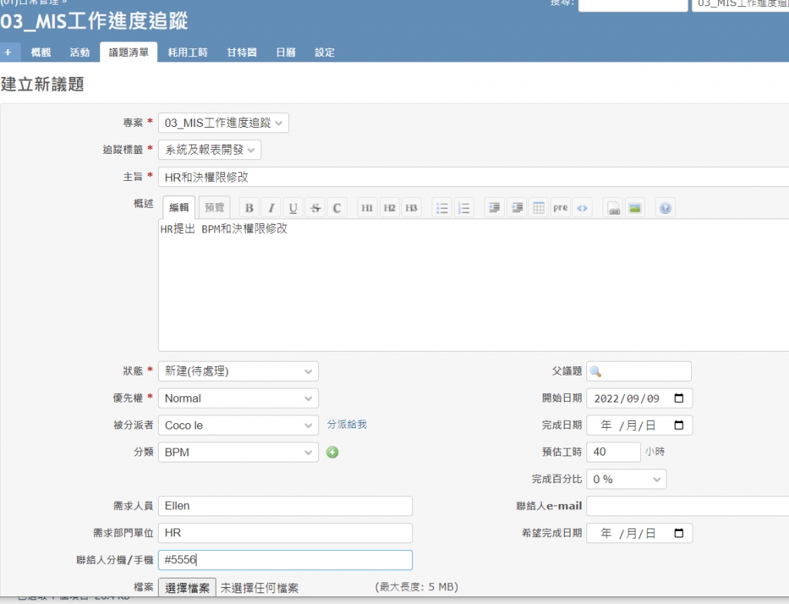
Task: Switch to the 預覽 preview tab
Action: (216, 208)
